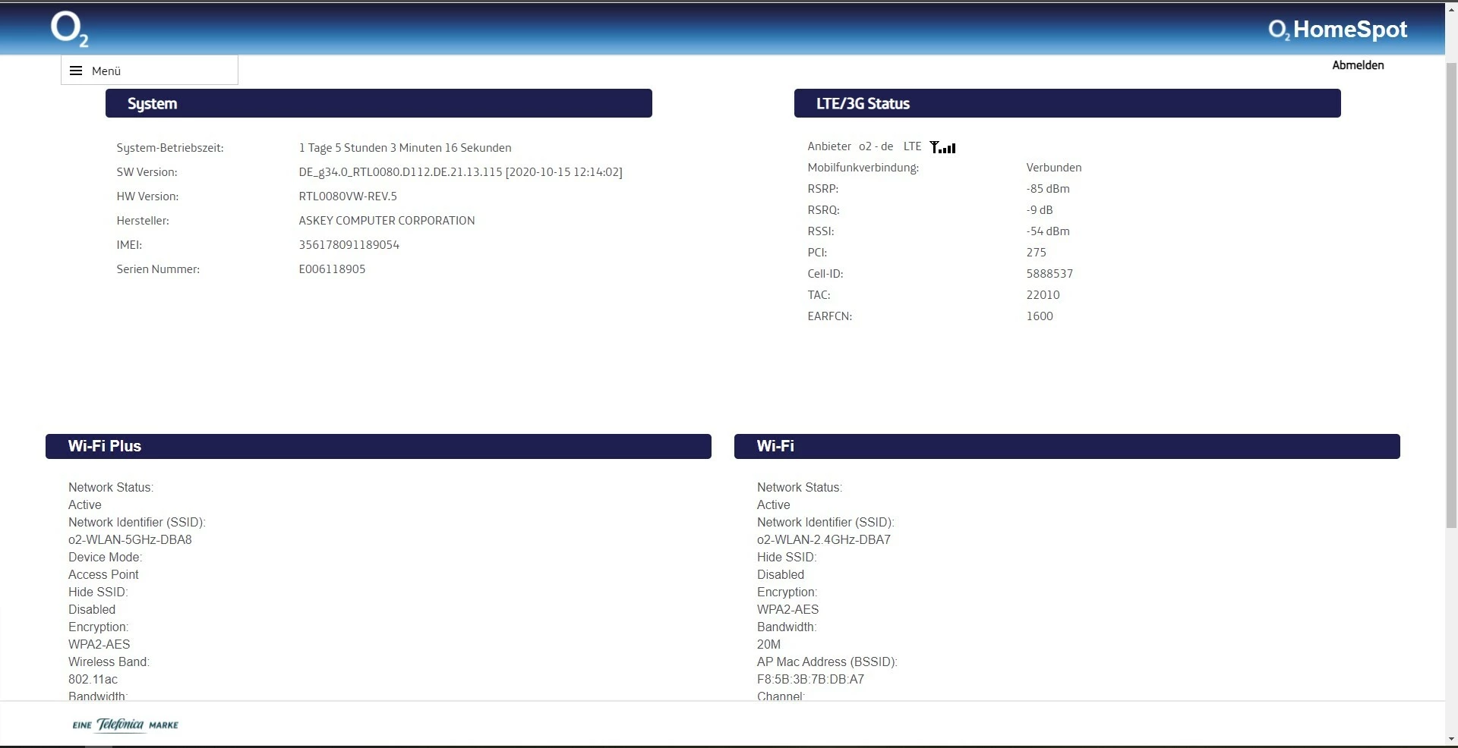
Task: Click the PCI value 275
Action: (1037, 253)
